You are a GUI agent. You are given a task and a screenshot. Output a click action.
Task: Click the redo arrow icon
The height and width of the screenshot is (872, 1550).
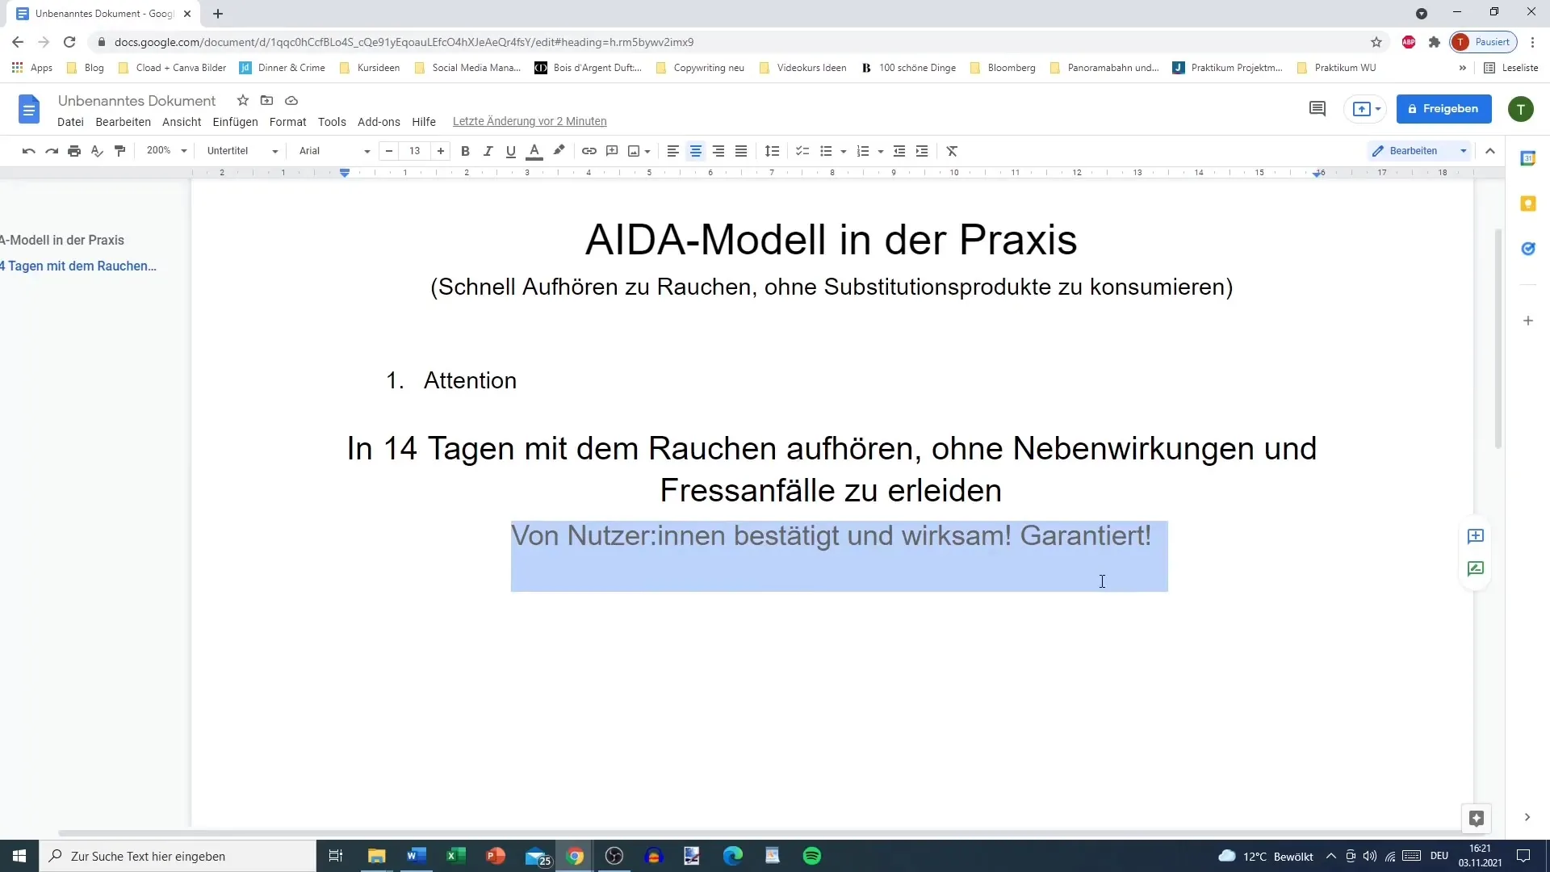point(52,151)
